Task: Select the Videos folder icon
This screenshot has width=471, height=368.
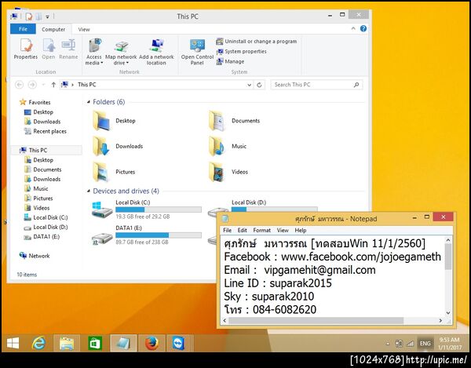Action: click(x=217, y=172)
